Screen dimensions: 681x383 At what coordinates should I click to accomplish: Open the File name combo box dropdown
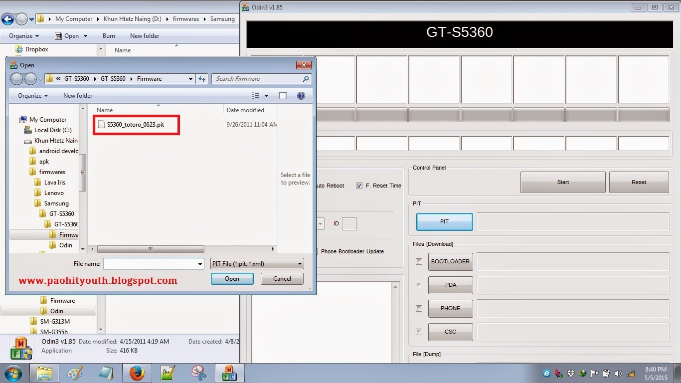coord(200,264)
